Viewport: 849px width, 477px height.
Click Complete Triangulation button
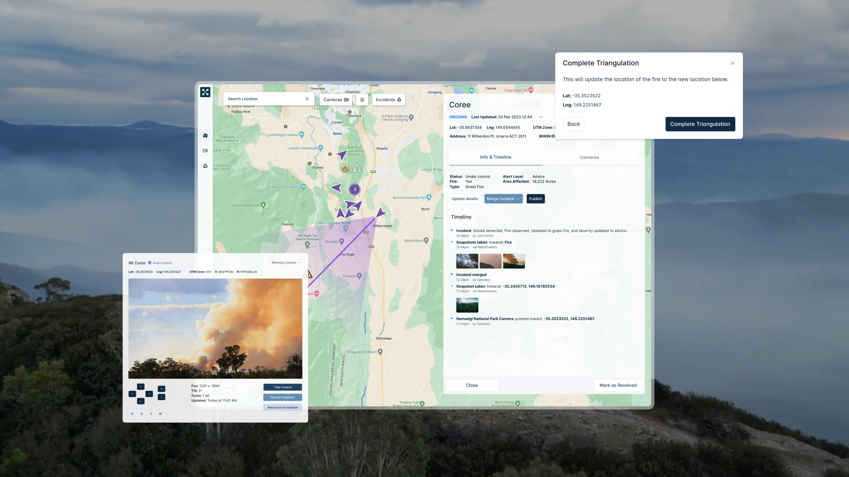click(x=700, y=124)
